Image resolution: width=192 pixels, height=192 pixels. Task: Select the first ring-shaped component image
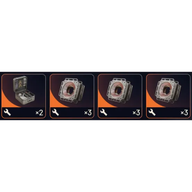[x=72, y=90]
